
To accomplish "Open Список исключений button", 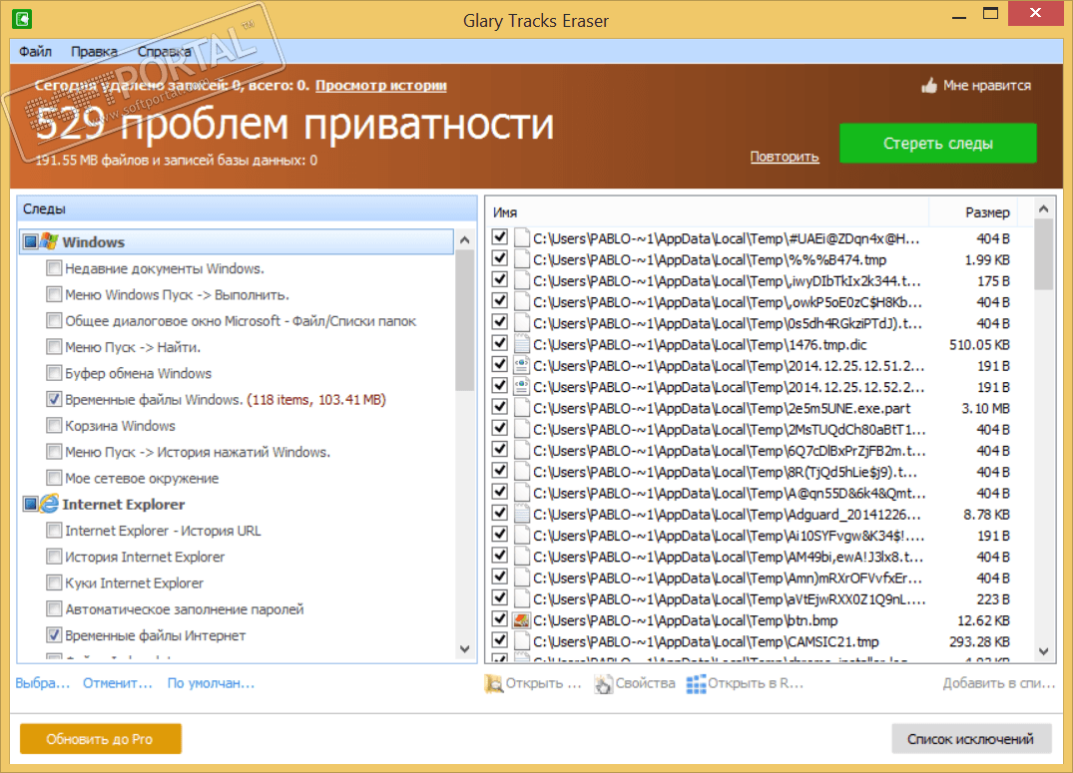I will point(971,739).
